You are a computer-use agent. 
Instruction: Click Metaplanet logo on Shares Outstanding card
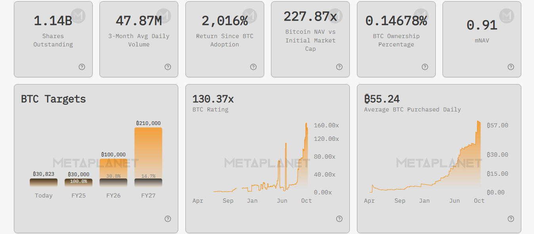pyautogui.click(x=78, y=16)
